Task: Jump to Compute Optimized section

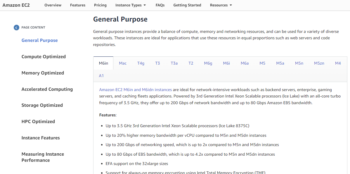Action: tap(44, 57)
